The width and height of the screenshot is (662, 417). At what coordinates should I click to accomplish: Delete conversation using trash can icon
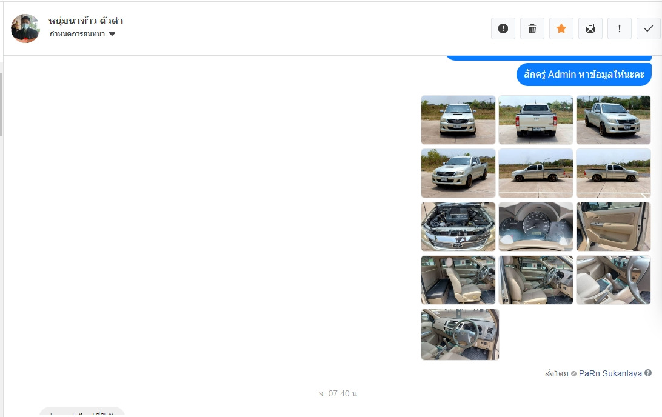pyautogui.click(x=532, y=28)
